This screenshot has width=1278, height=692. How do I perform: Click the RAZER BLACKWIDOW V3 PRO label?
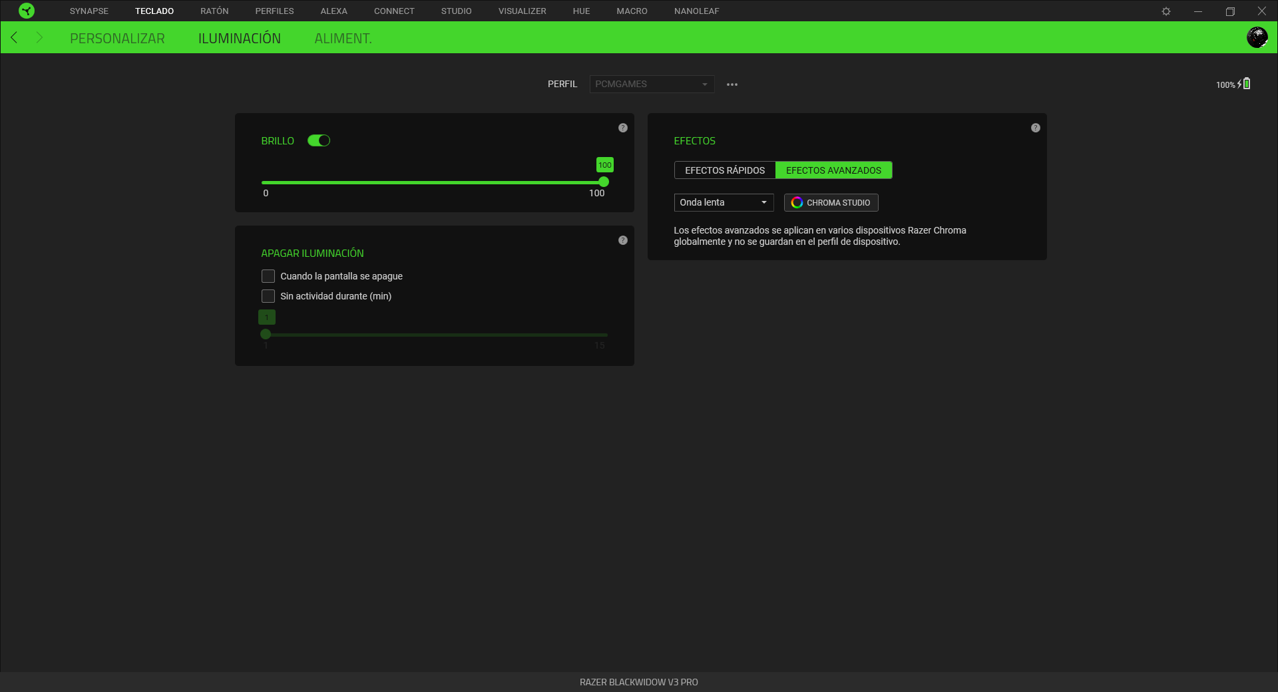point(639,682)
